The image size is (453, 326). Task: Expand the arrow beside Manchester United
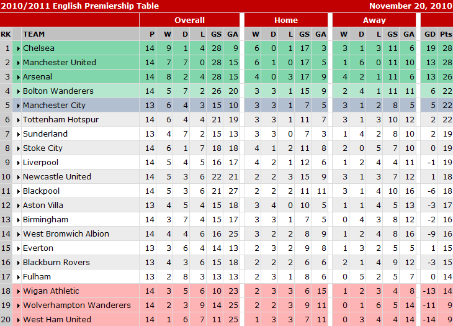point(18,63)
